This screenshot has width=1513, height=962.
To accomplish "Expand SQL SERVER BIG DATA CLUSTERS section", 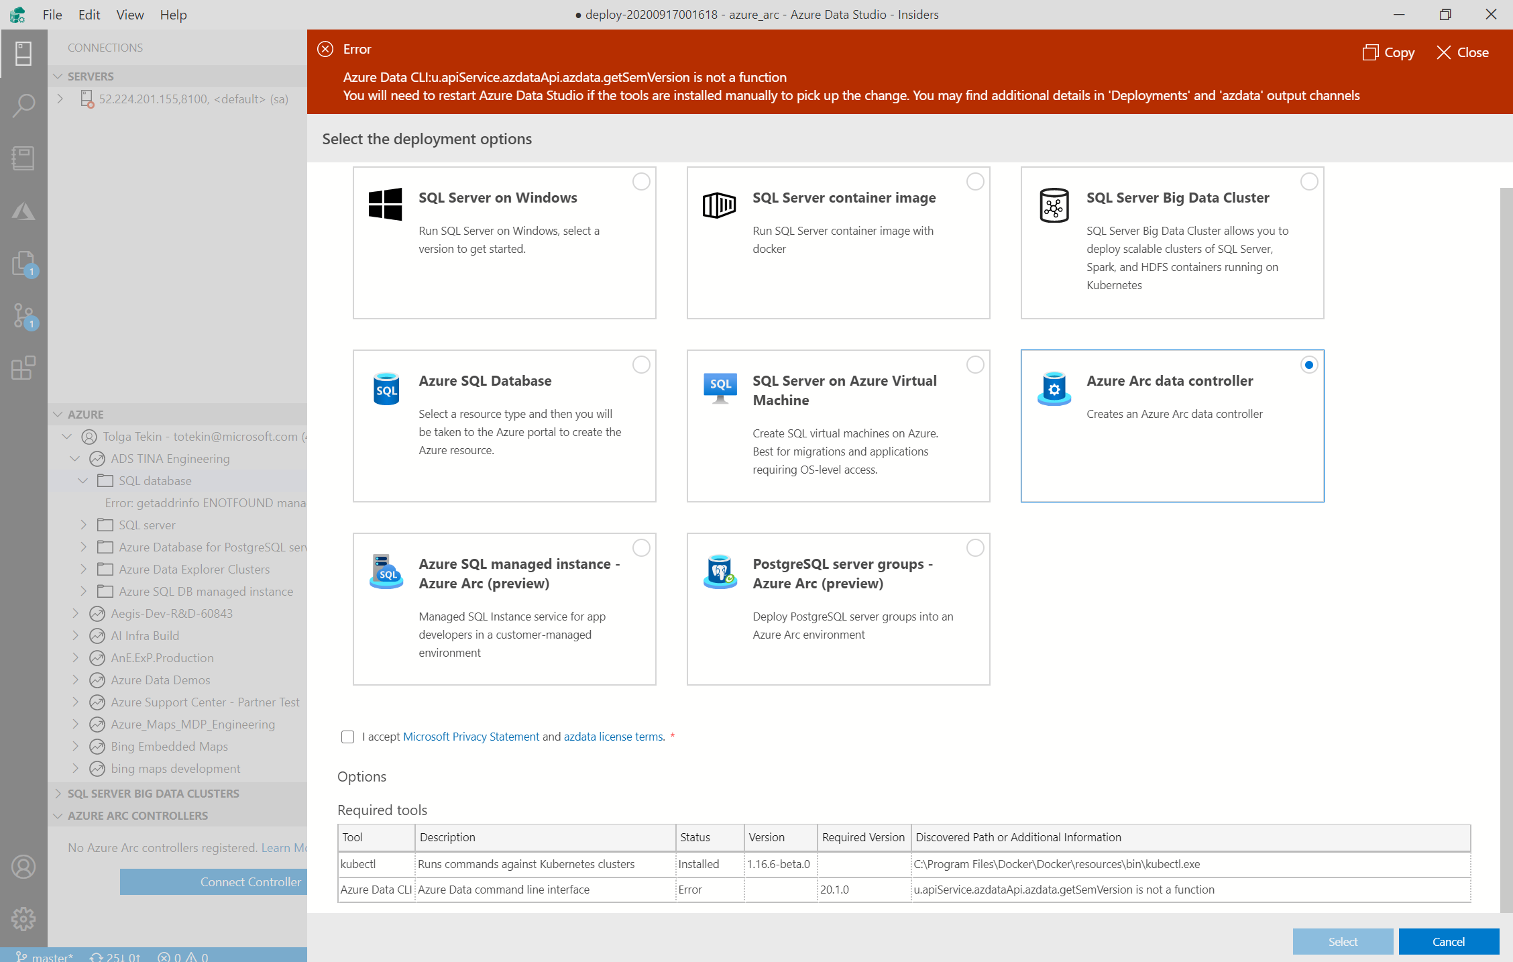I will 58,794.
